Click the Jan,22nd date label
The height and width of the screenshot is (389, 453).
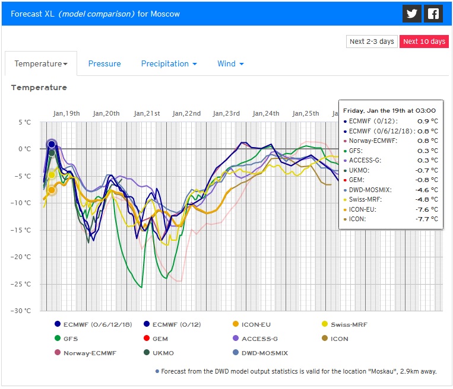pos(186,113)
